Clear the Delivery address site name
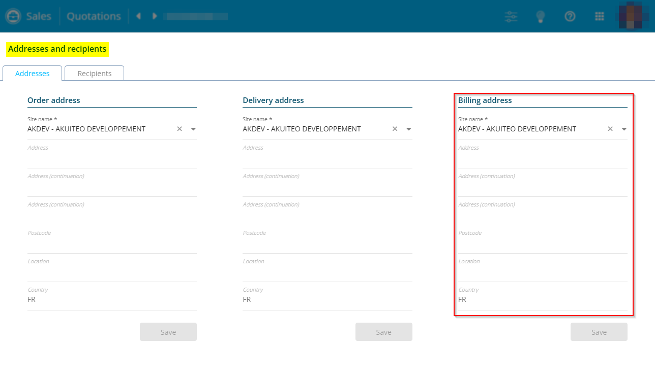Image resolution: width=655 pixels, height=381 pixels. [395, 129]
